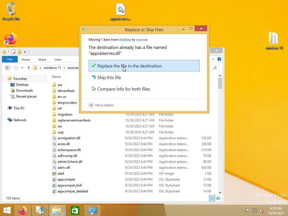This screenshot has width=288, height=216.
Task: Select the migration folder
Action: click(x=65, y=114)
